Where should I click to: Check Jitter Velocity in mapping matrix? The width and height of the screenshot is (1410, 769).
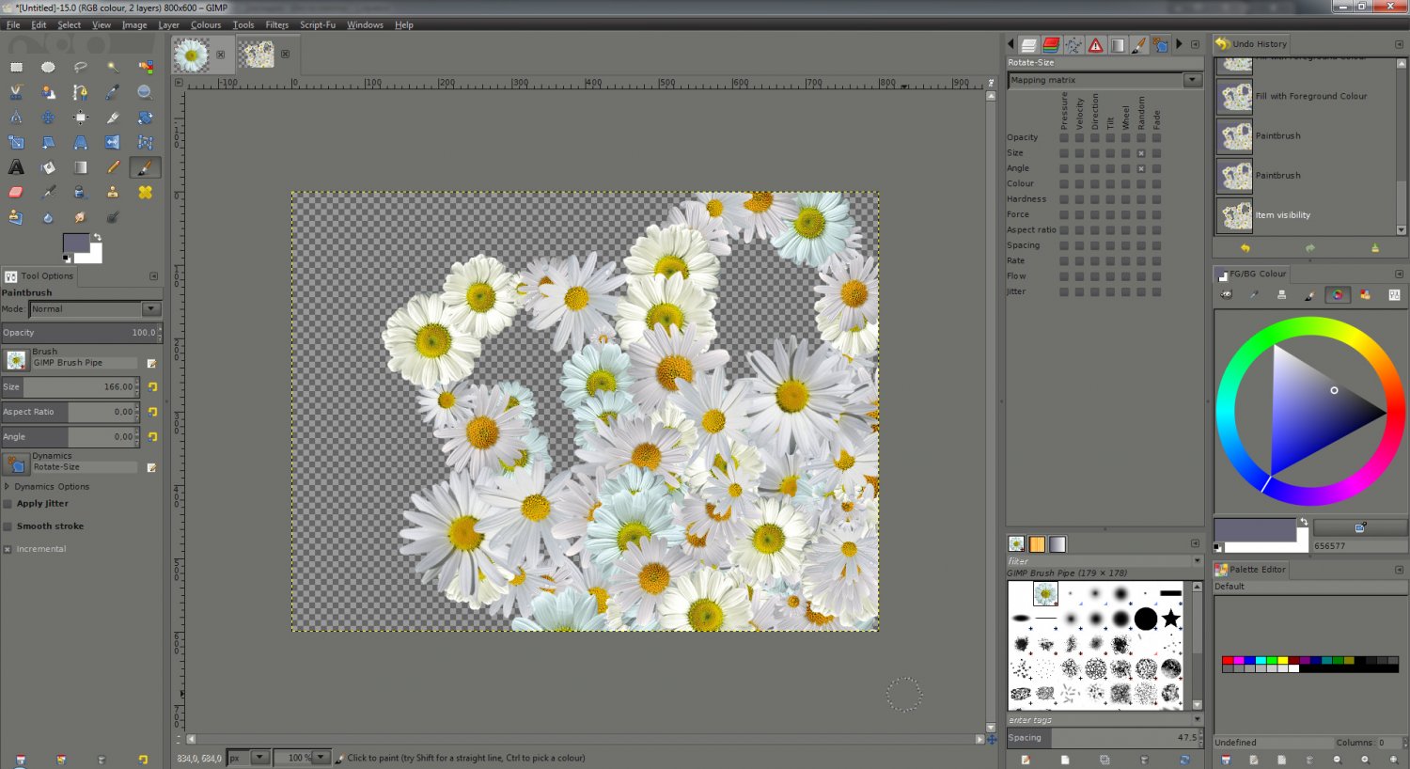(x=1079, y=291)
